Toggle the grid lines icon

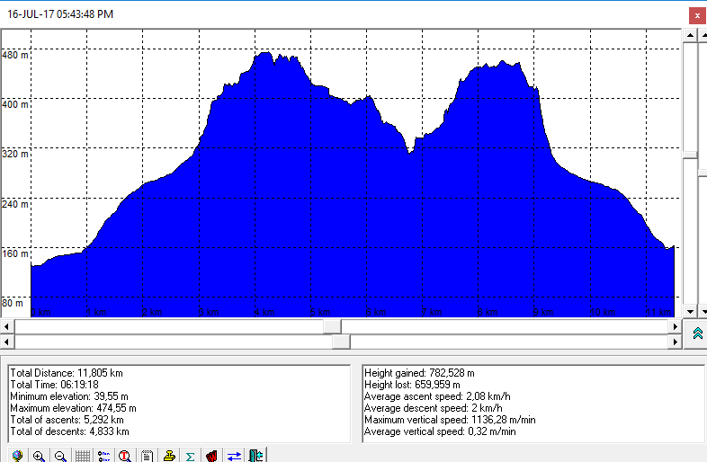point(82,456)
